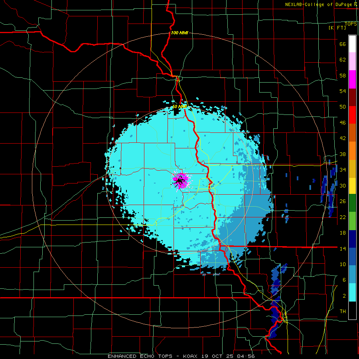
Task: Click the '58' legend value
Action: [343, 75]
